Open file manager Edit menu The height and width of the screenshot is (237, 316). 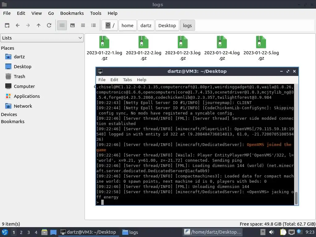pos(21,13)
